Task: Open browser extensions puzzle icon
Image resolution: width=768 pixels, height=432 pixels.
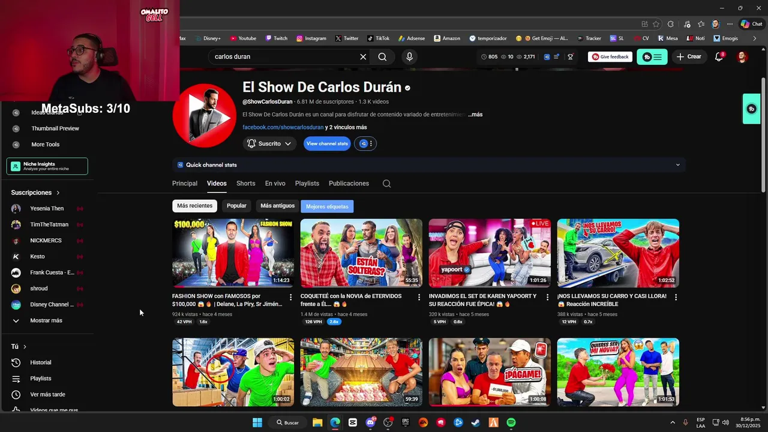Action: click(670, 24)
